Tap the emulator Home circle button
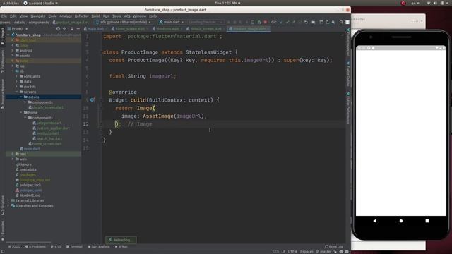Viewport: 452px width, 254px height. pos(401,221)
